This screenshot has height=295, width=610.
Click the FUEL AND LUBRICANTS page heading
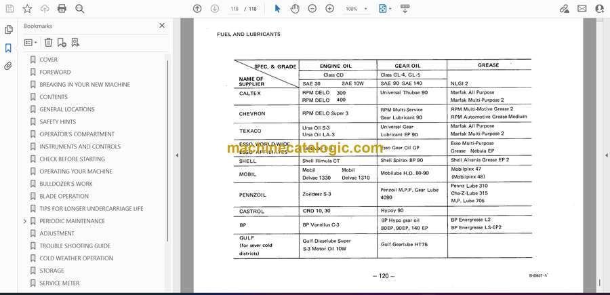[x=249, y=35]
